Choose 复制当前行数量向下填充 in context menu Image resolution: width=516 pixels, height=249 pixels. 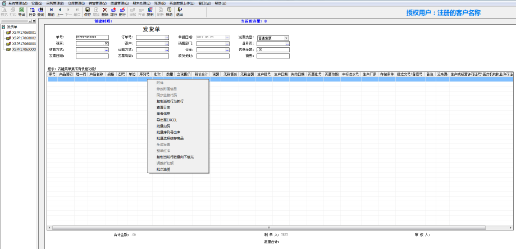click(178, 157)
